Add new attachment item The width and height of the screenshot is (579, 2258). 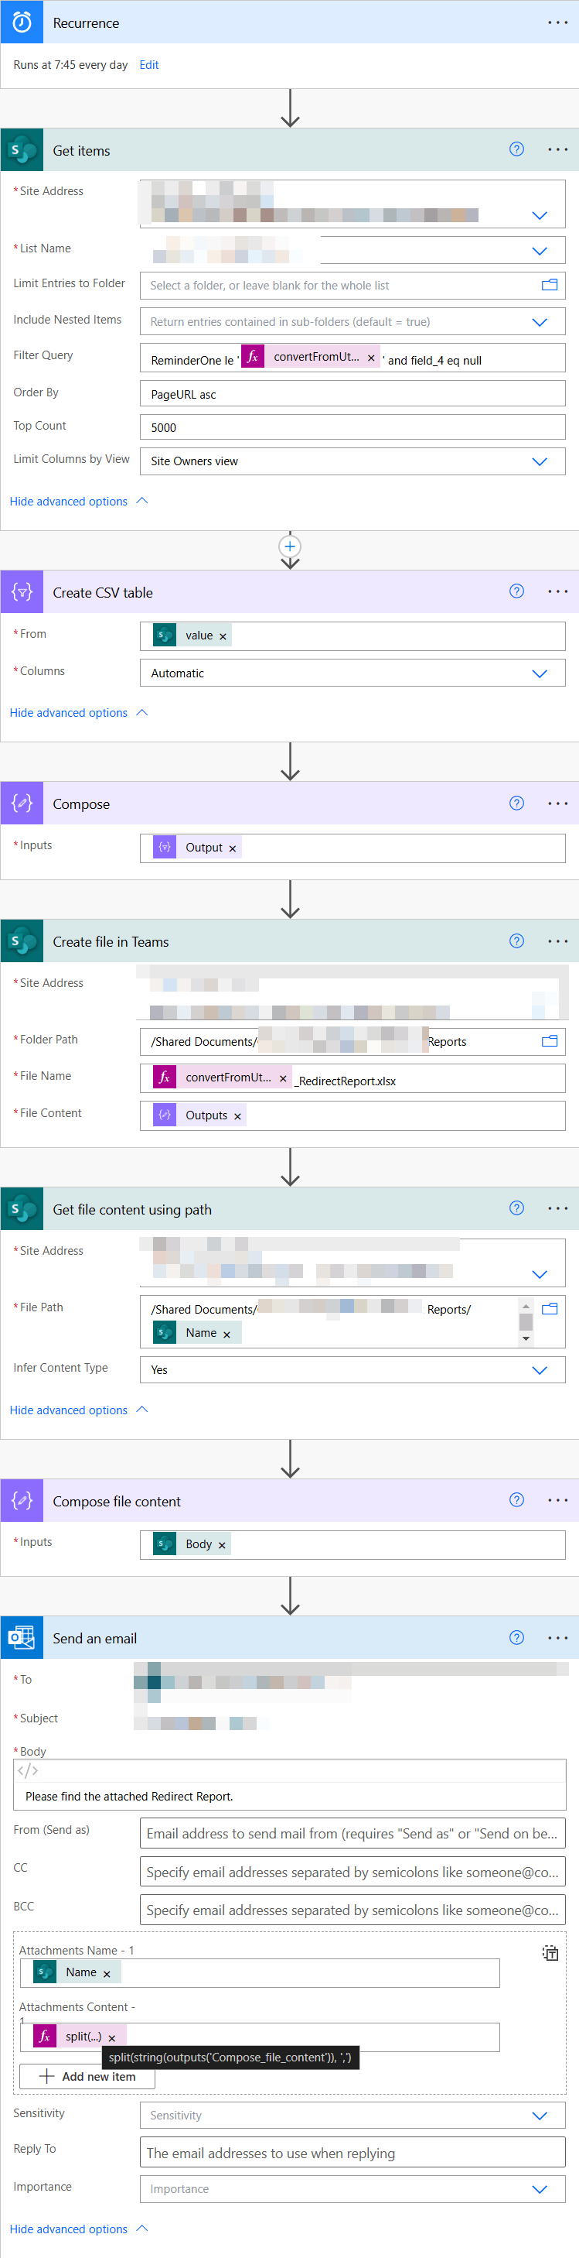coord(87,2077)
